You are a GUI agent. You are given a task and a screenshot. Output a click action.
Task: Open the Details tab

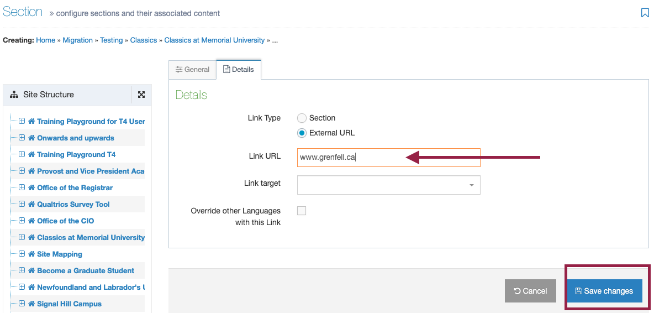click(x=239, y=70)
